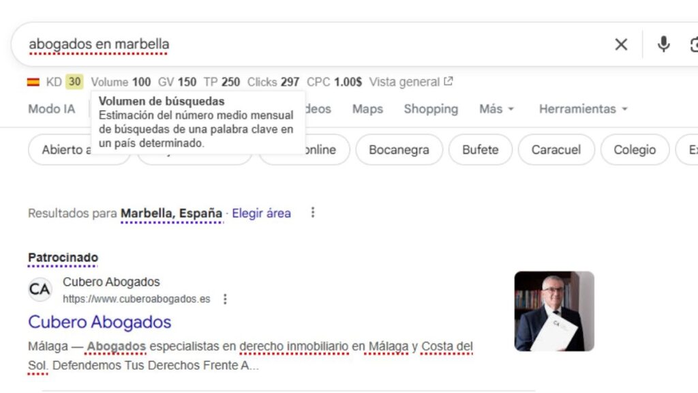Open the Modo IA tab
Viewport: 698px width, 393px height.
[52, 108]
